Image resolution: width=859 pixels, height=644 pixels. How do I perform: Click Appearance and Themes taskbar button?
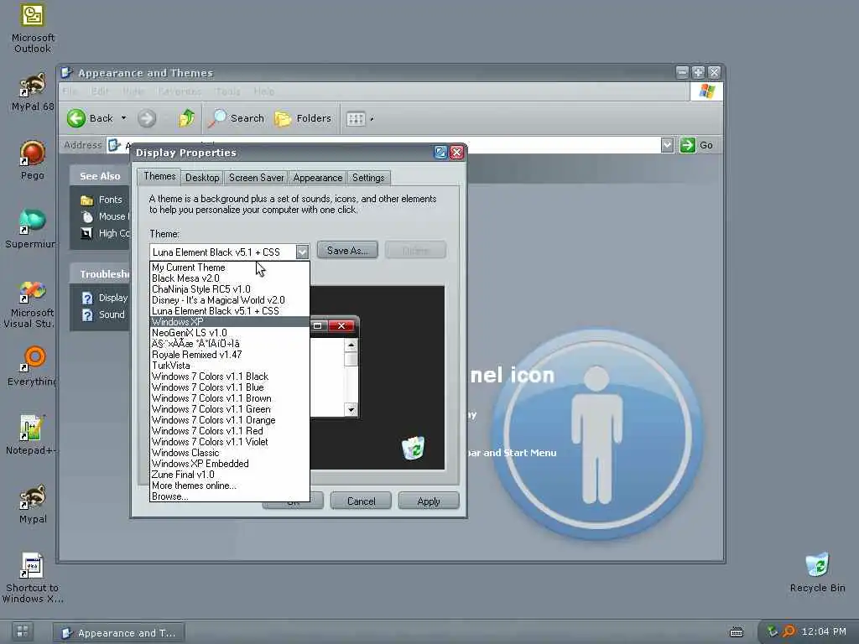tap(119, 632)
